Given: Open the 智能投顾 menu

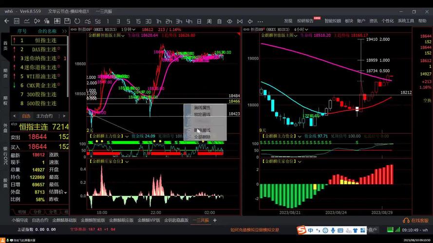Looking at the screenshot, I should (x=333, y=21).
